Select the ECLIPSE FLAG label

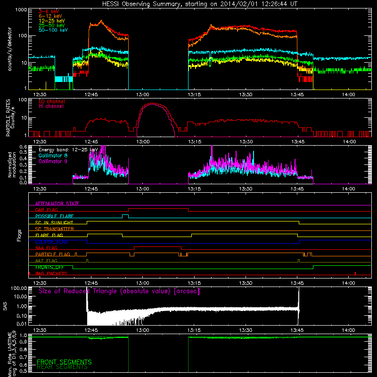(x=51, y=242)
